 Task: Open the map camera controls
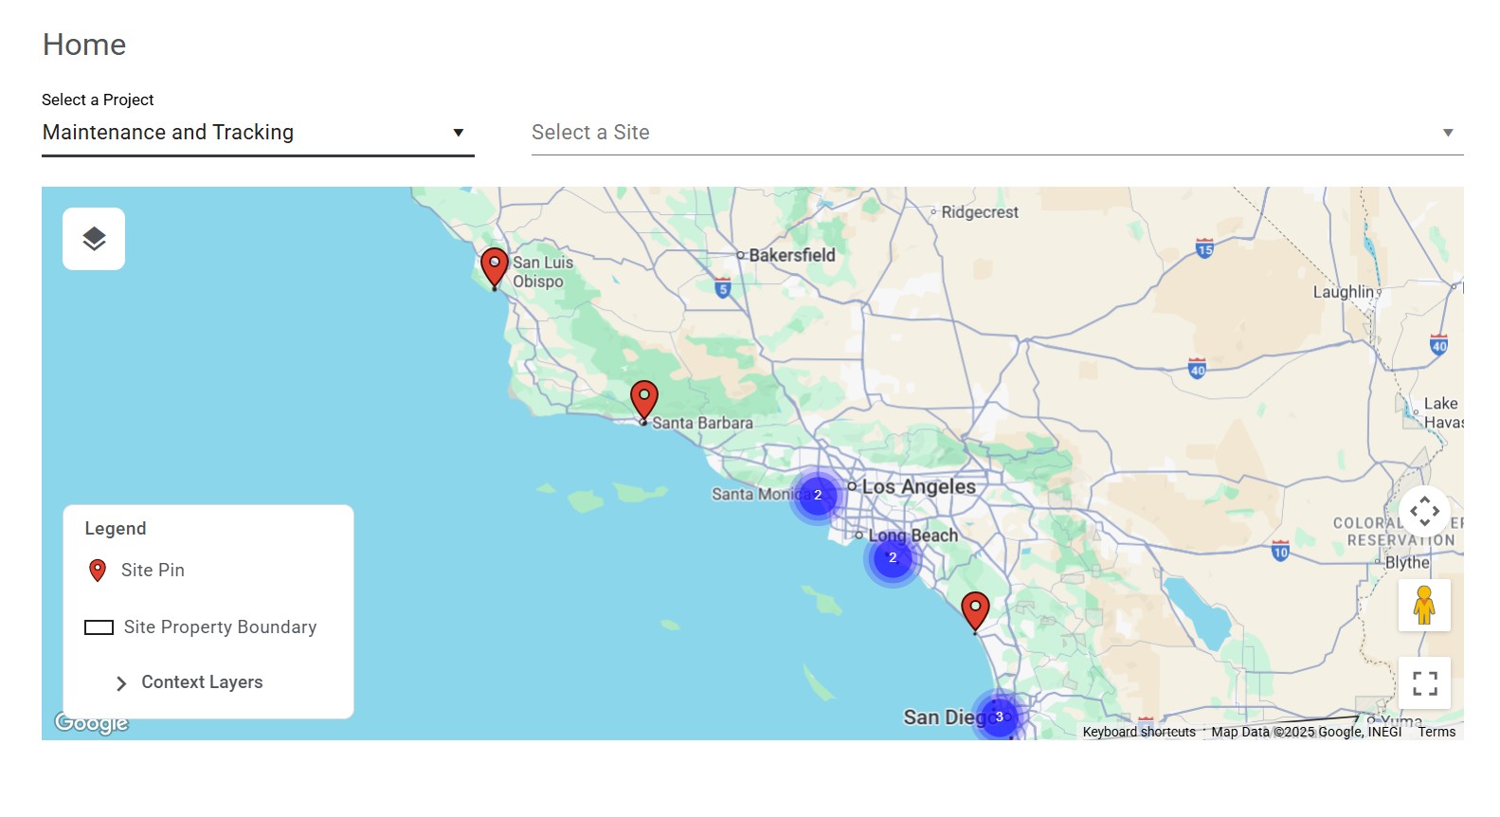[1424, 512]
